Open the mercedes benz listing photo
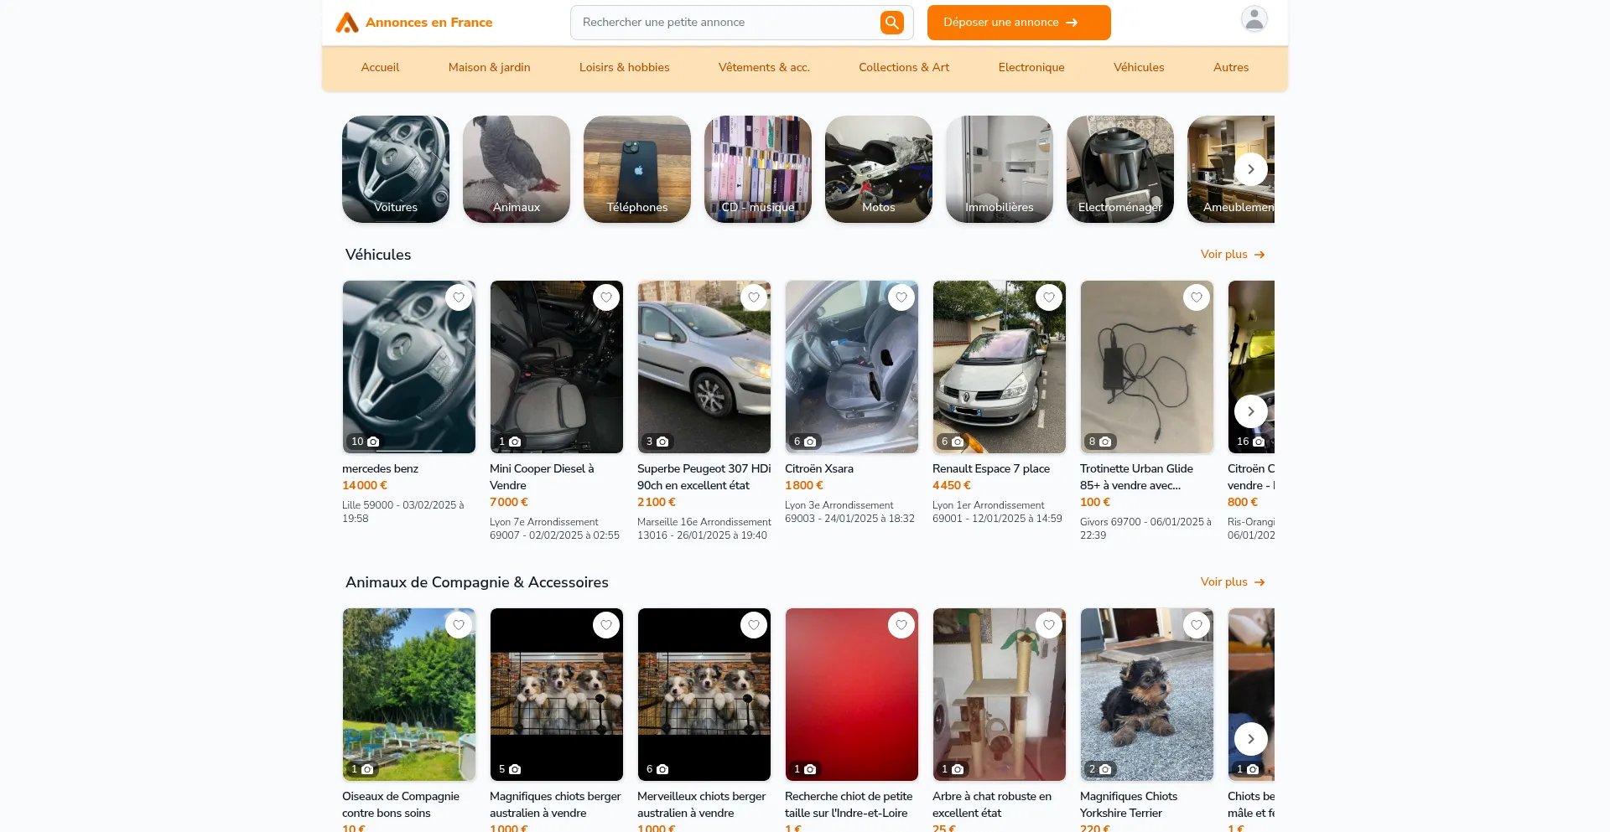 409,367
